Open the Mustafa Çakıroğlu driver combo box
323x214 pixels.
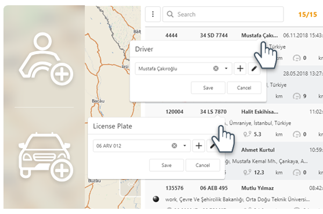click(x=184, y=69)
